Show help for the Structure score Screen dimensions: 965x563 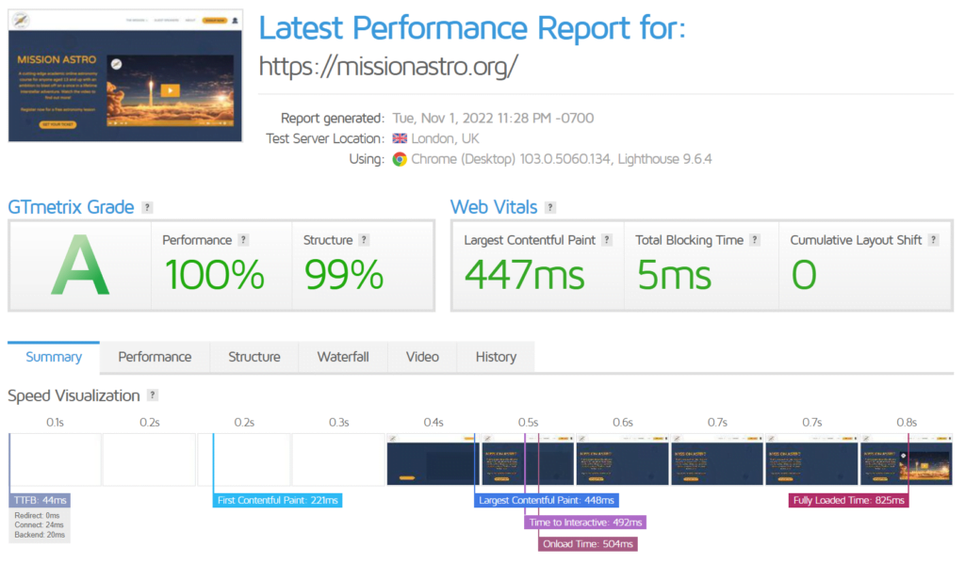(365, 240)
